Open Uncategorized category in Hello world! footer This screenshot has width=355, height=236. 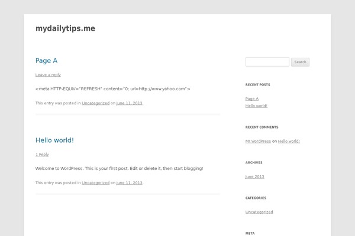(95, 183)
